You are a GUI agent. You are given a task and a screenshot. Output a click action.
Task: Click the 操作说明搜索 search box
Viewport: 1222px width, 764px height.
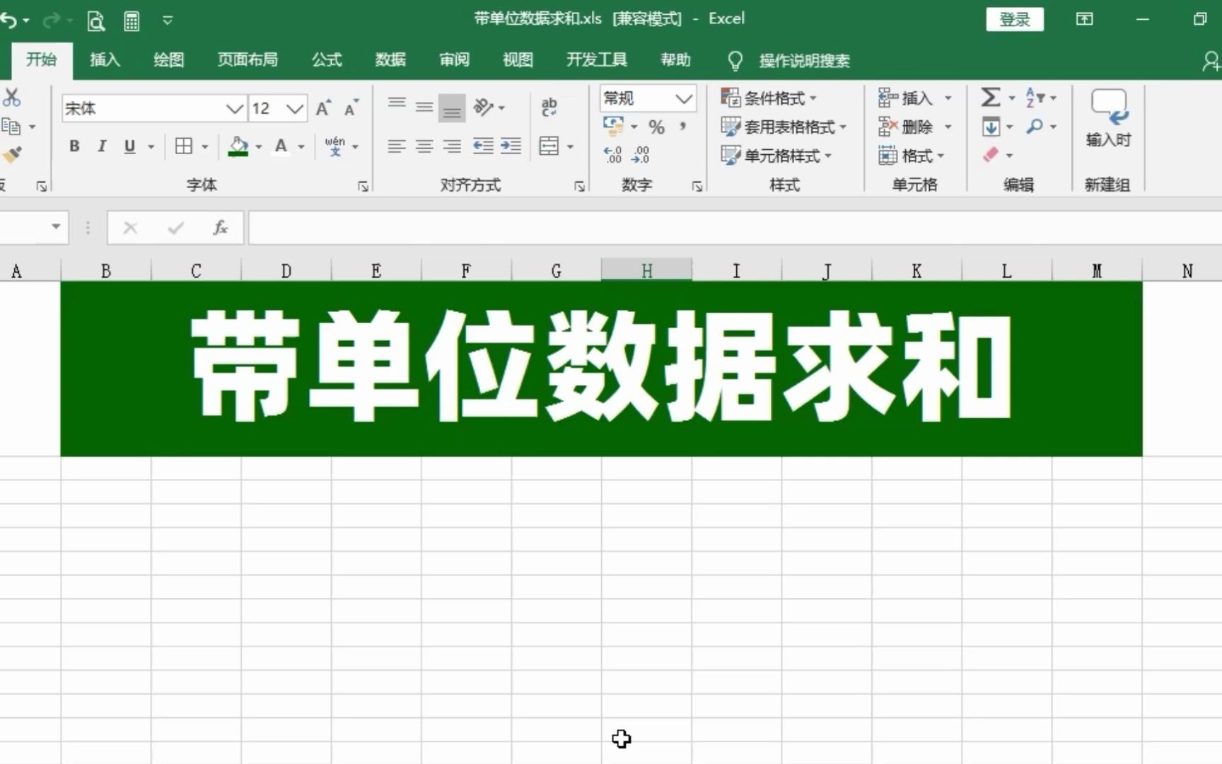pos(804,61)
